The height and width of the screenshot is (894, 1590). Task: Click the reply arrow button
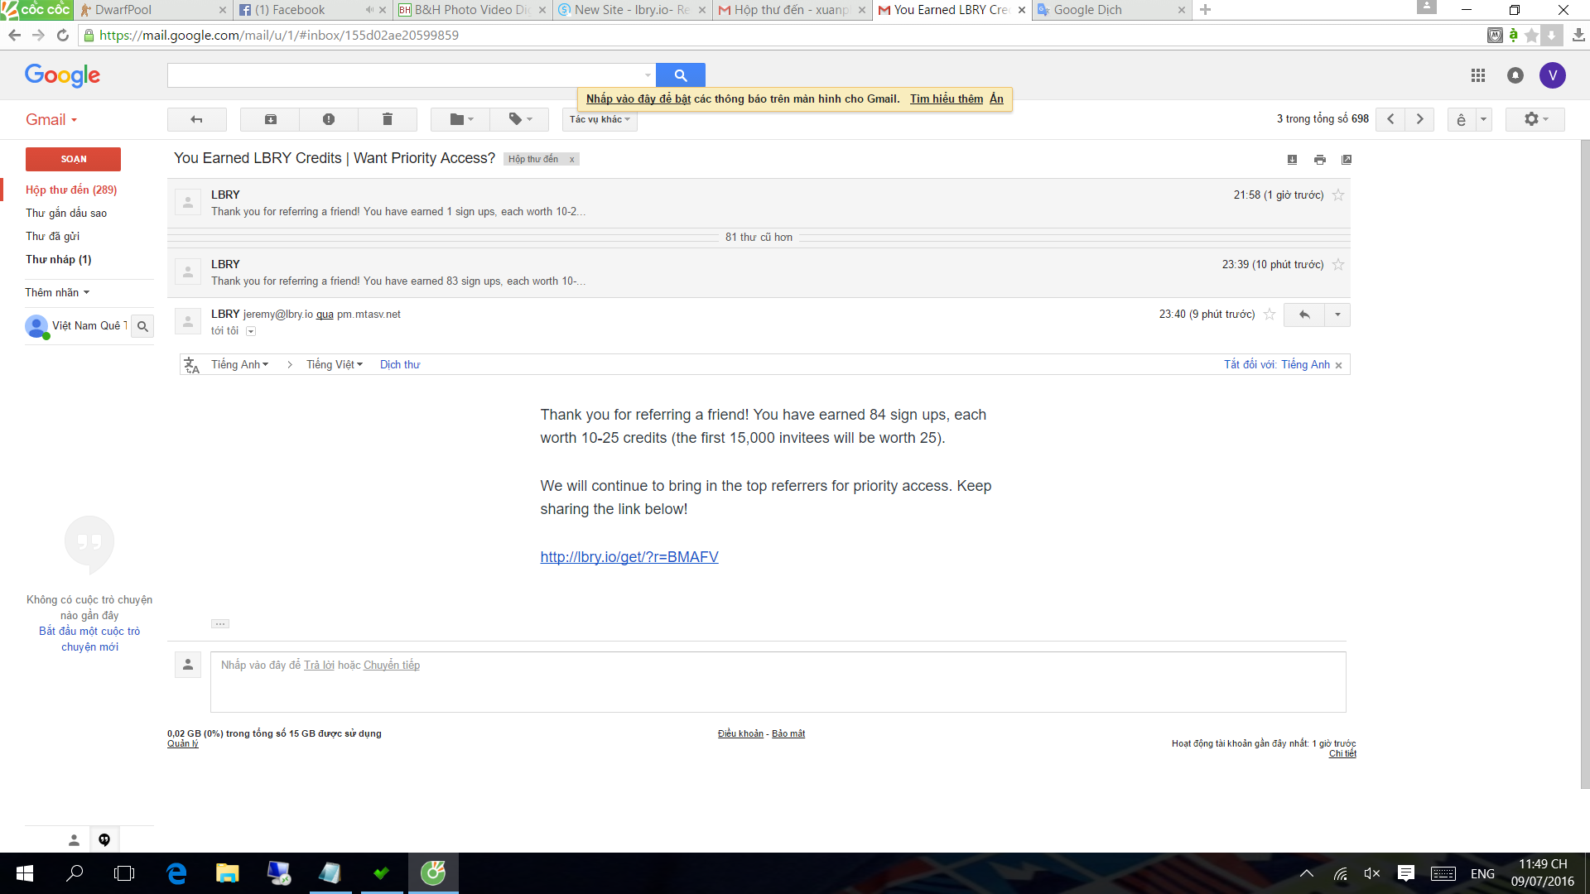coord(1304,315)
